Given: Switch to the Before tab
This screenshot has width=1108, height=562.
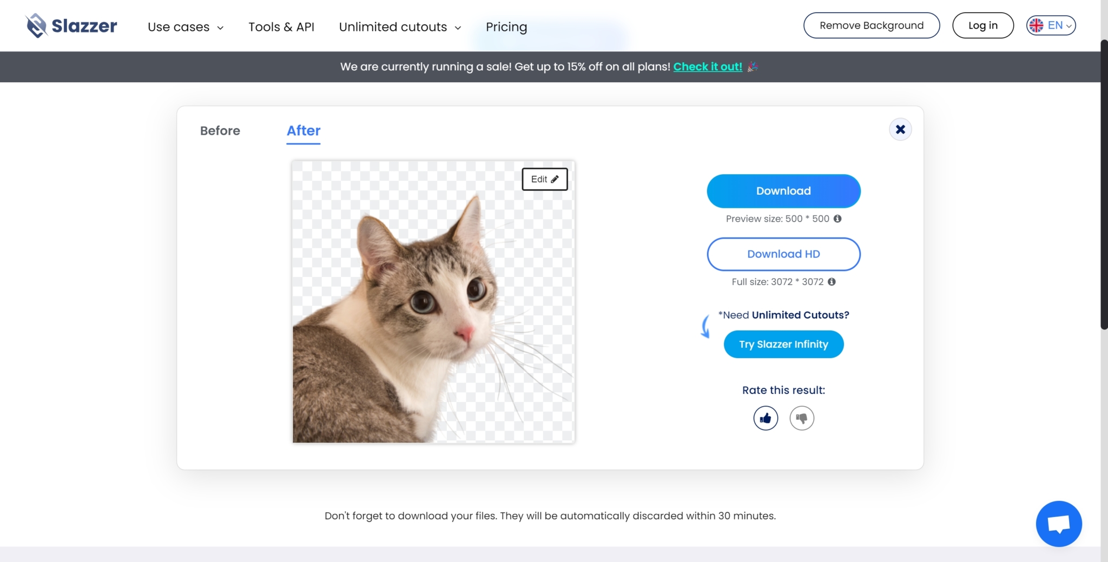Looking at the screenshot, I should pos(220,130).
